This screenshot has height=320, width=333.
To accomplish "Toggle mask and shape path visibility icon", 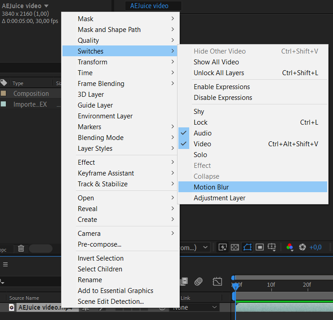I will pos(247,247).
